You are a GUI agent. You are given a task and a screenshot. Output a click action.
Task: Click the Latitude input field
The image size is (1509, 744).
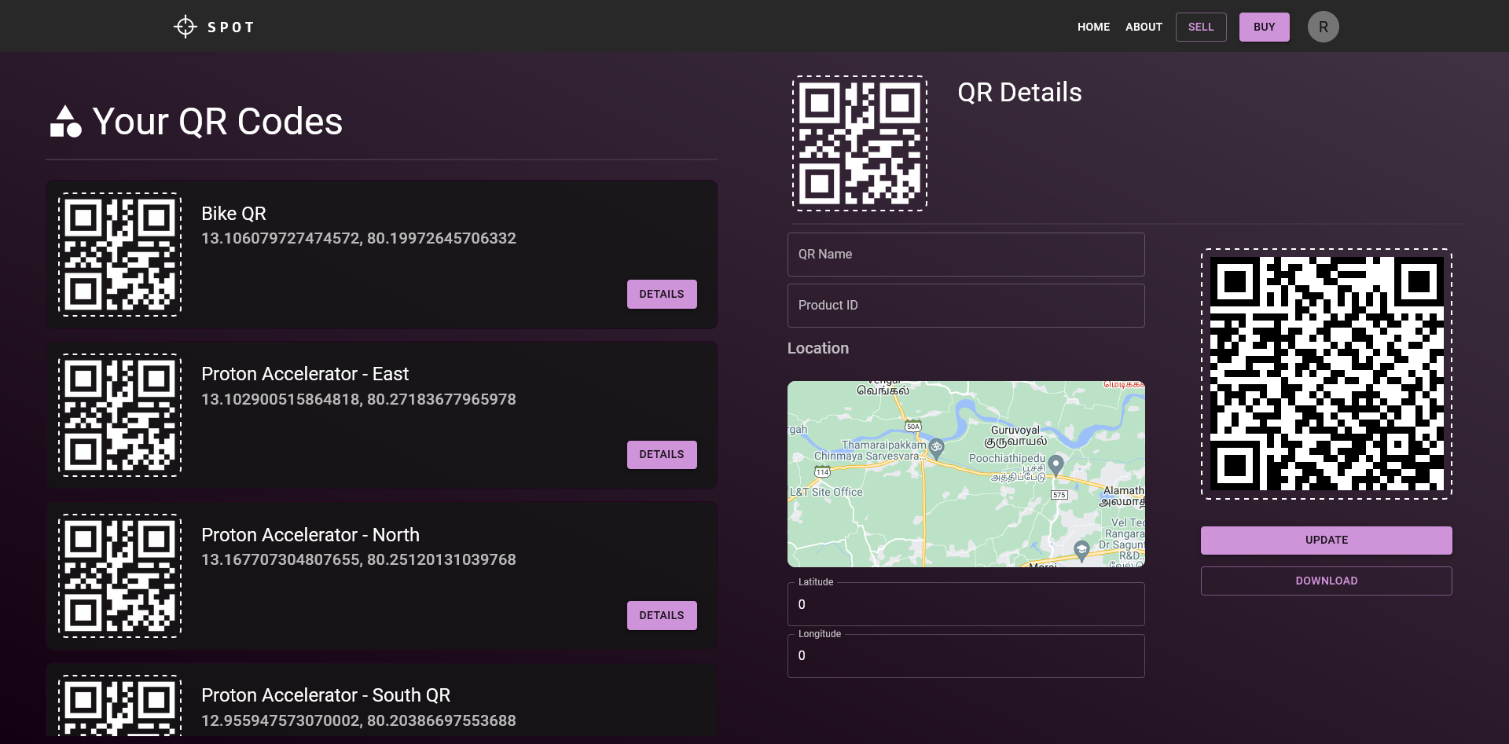(x=966, y=604)
